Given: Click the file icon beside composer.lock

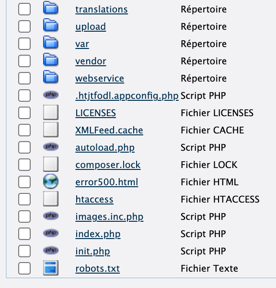Looking at the screenshot, I should pyautogui.click(x=51, y=164).
